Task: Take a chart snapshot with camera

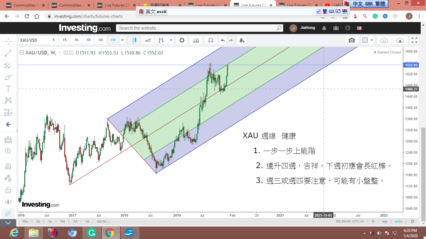Action: click(352, 40)
